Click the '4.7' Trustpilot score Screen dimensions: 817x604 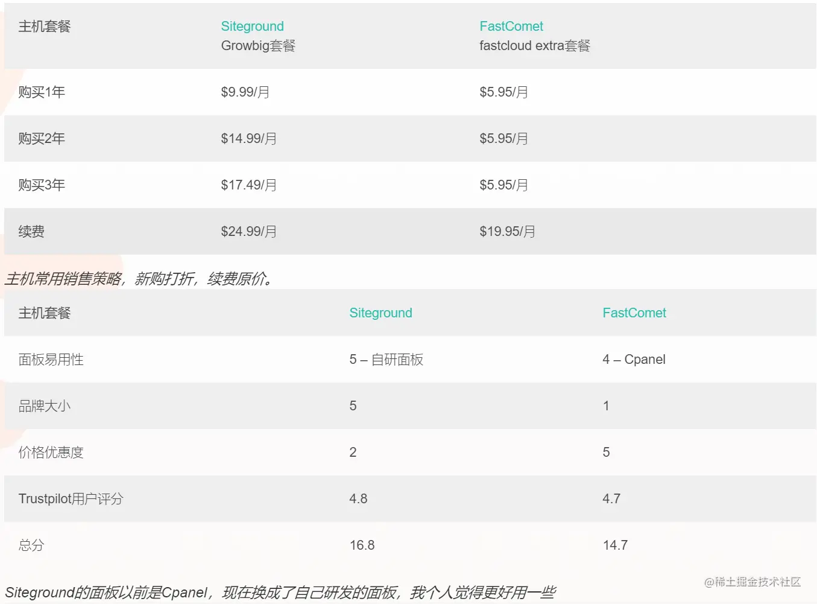[x=611, y=499]
